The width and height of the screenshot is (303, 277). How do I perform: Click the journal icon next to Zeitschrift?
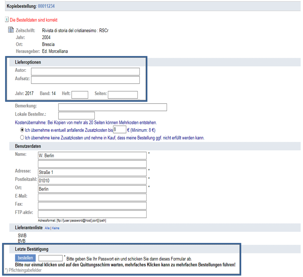[x=10, y=31]
